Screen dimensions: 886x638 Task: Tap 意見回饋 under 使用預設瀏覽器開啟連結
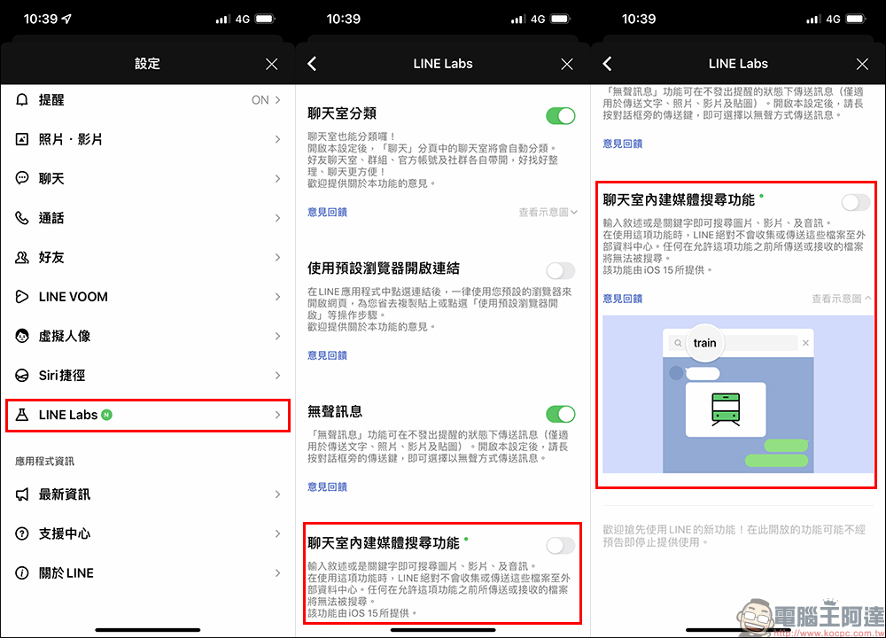pyautogui.click(x=327, y=355)
